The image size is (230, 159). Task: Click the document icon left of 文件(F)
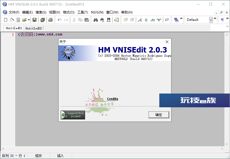[5, 12]
